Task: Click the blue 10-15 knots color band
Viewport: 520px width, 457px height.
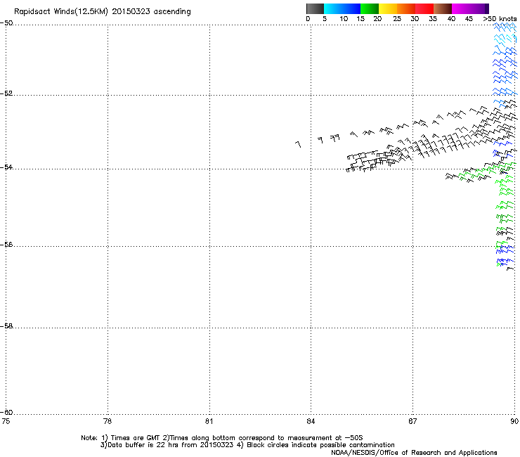Action: click(351, 8)
